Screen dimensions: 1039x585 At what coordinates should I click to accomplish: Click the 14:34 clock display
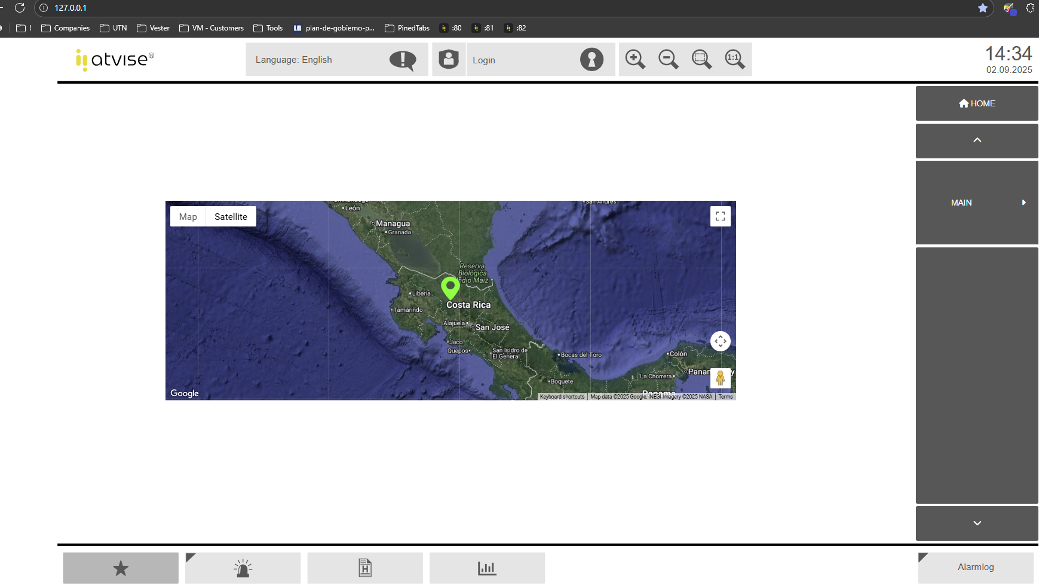[1009, 54]
